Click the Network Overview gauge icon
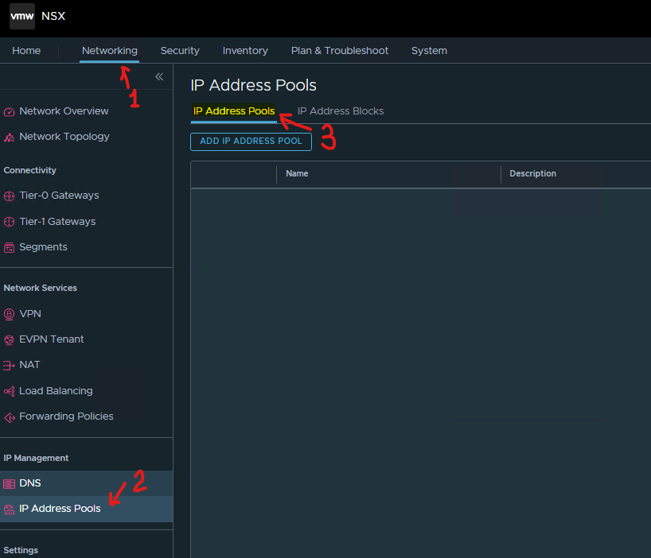Image resolution: width=651 pixels, height=558 pixels. 10,111
